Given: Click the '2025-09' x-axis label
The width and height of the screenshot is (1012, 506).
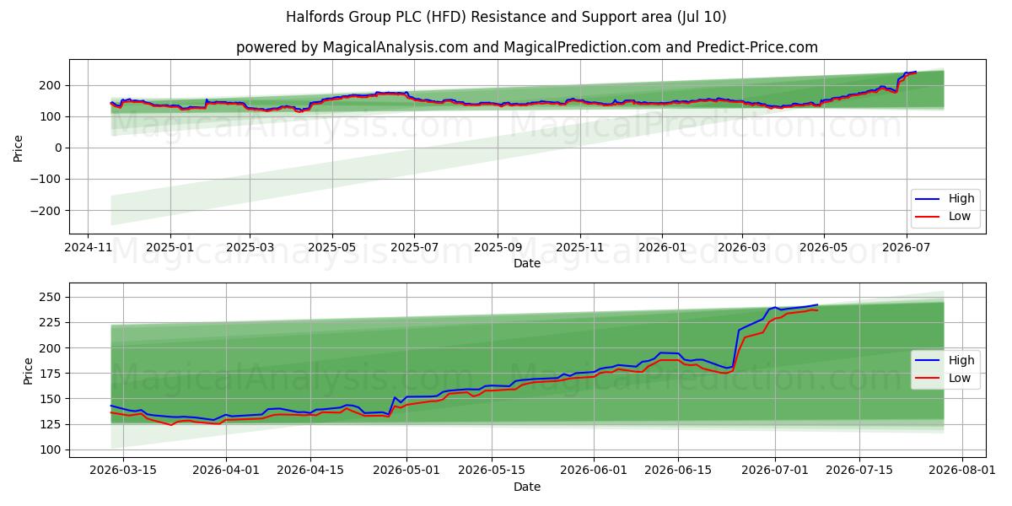Looking at the screenshot, I should [497, 249].
